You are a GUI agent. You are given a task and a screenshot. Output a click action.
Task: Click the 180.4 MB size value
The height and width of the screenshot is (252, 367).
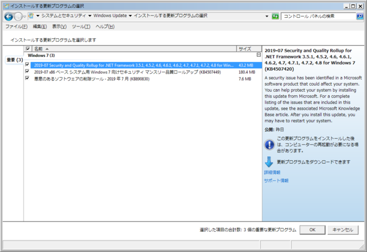point(247,72)
